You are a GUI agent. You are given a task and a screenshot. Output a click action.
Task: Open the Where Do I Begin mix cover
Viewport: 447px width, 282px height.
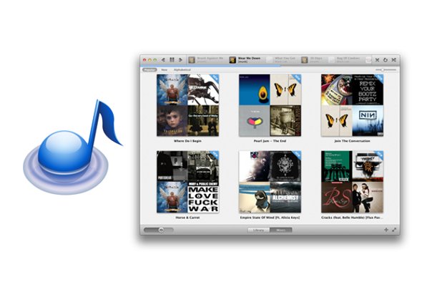click(x=188, y=105)
